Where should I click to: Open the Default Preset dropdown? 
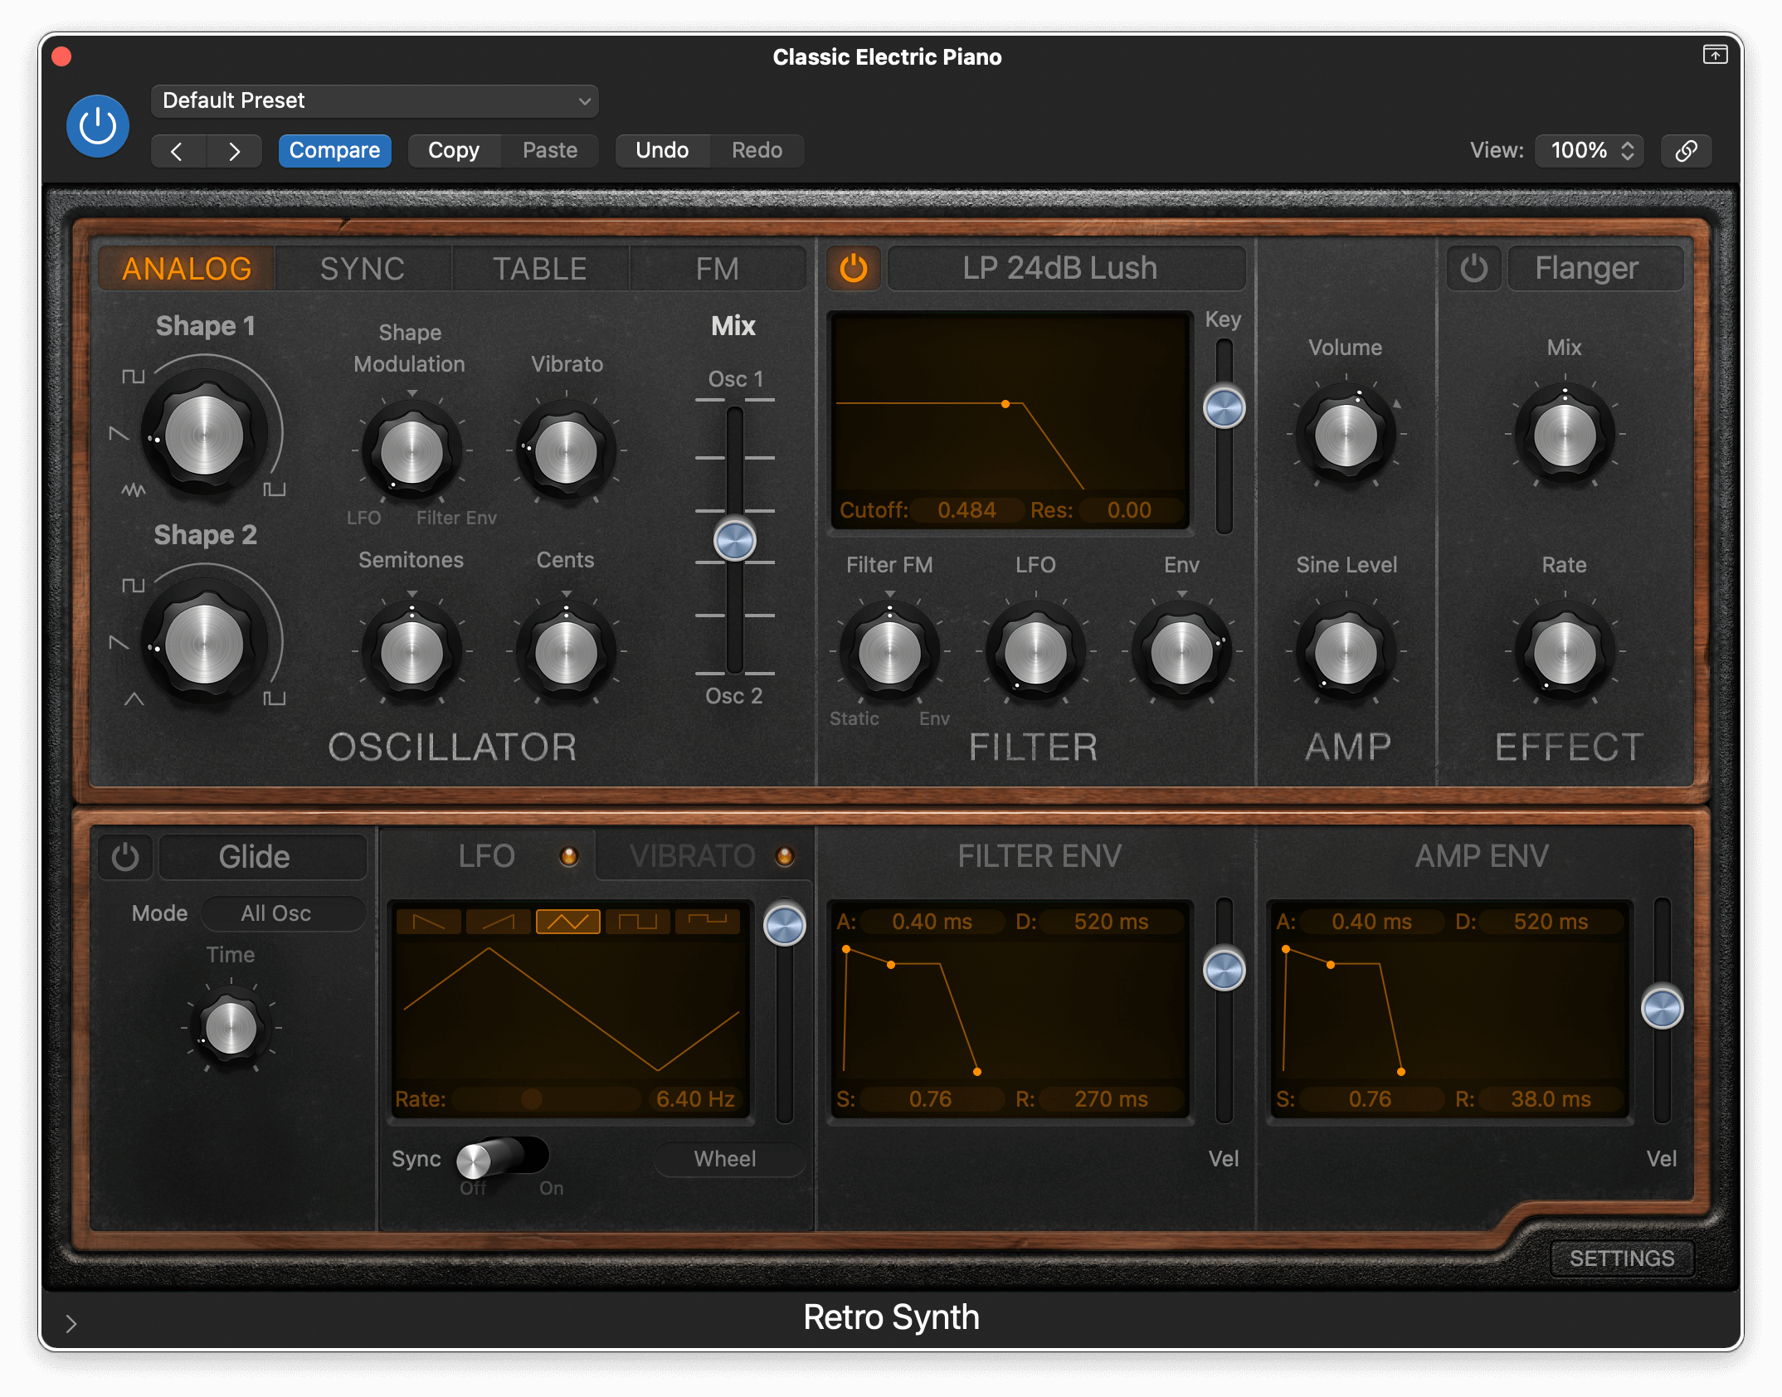tap(375, 100)
